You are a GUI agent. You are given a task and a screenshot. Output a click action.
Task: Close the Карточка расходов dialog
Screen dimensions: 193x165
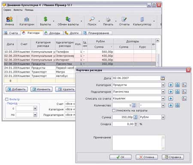pyautogui.click(x=188, y=70)
